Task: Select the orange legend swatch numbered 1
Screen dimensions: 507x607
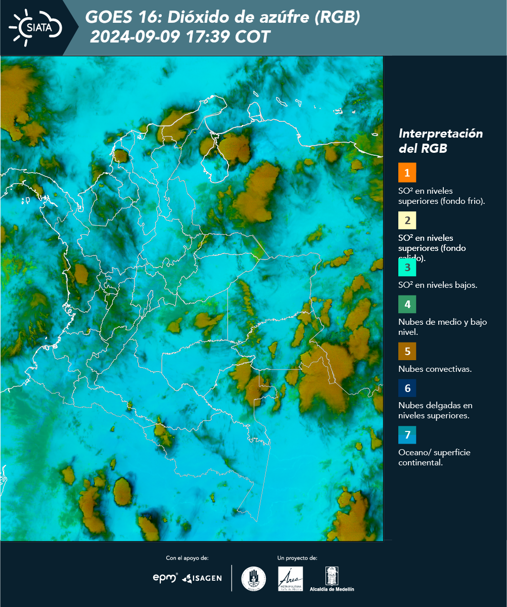Action: [407, 172]
